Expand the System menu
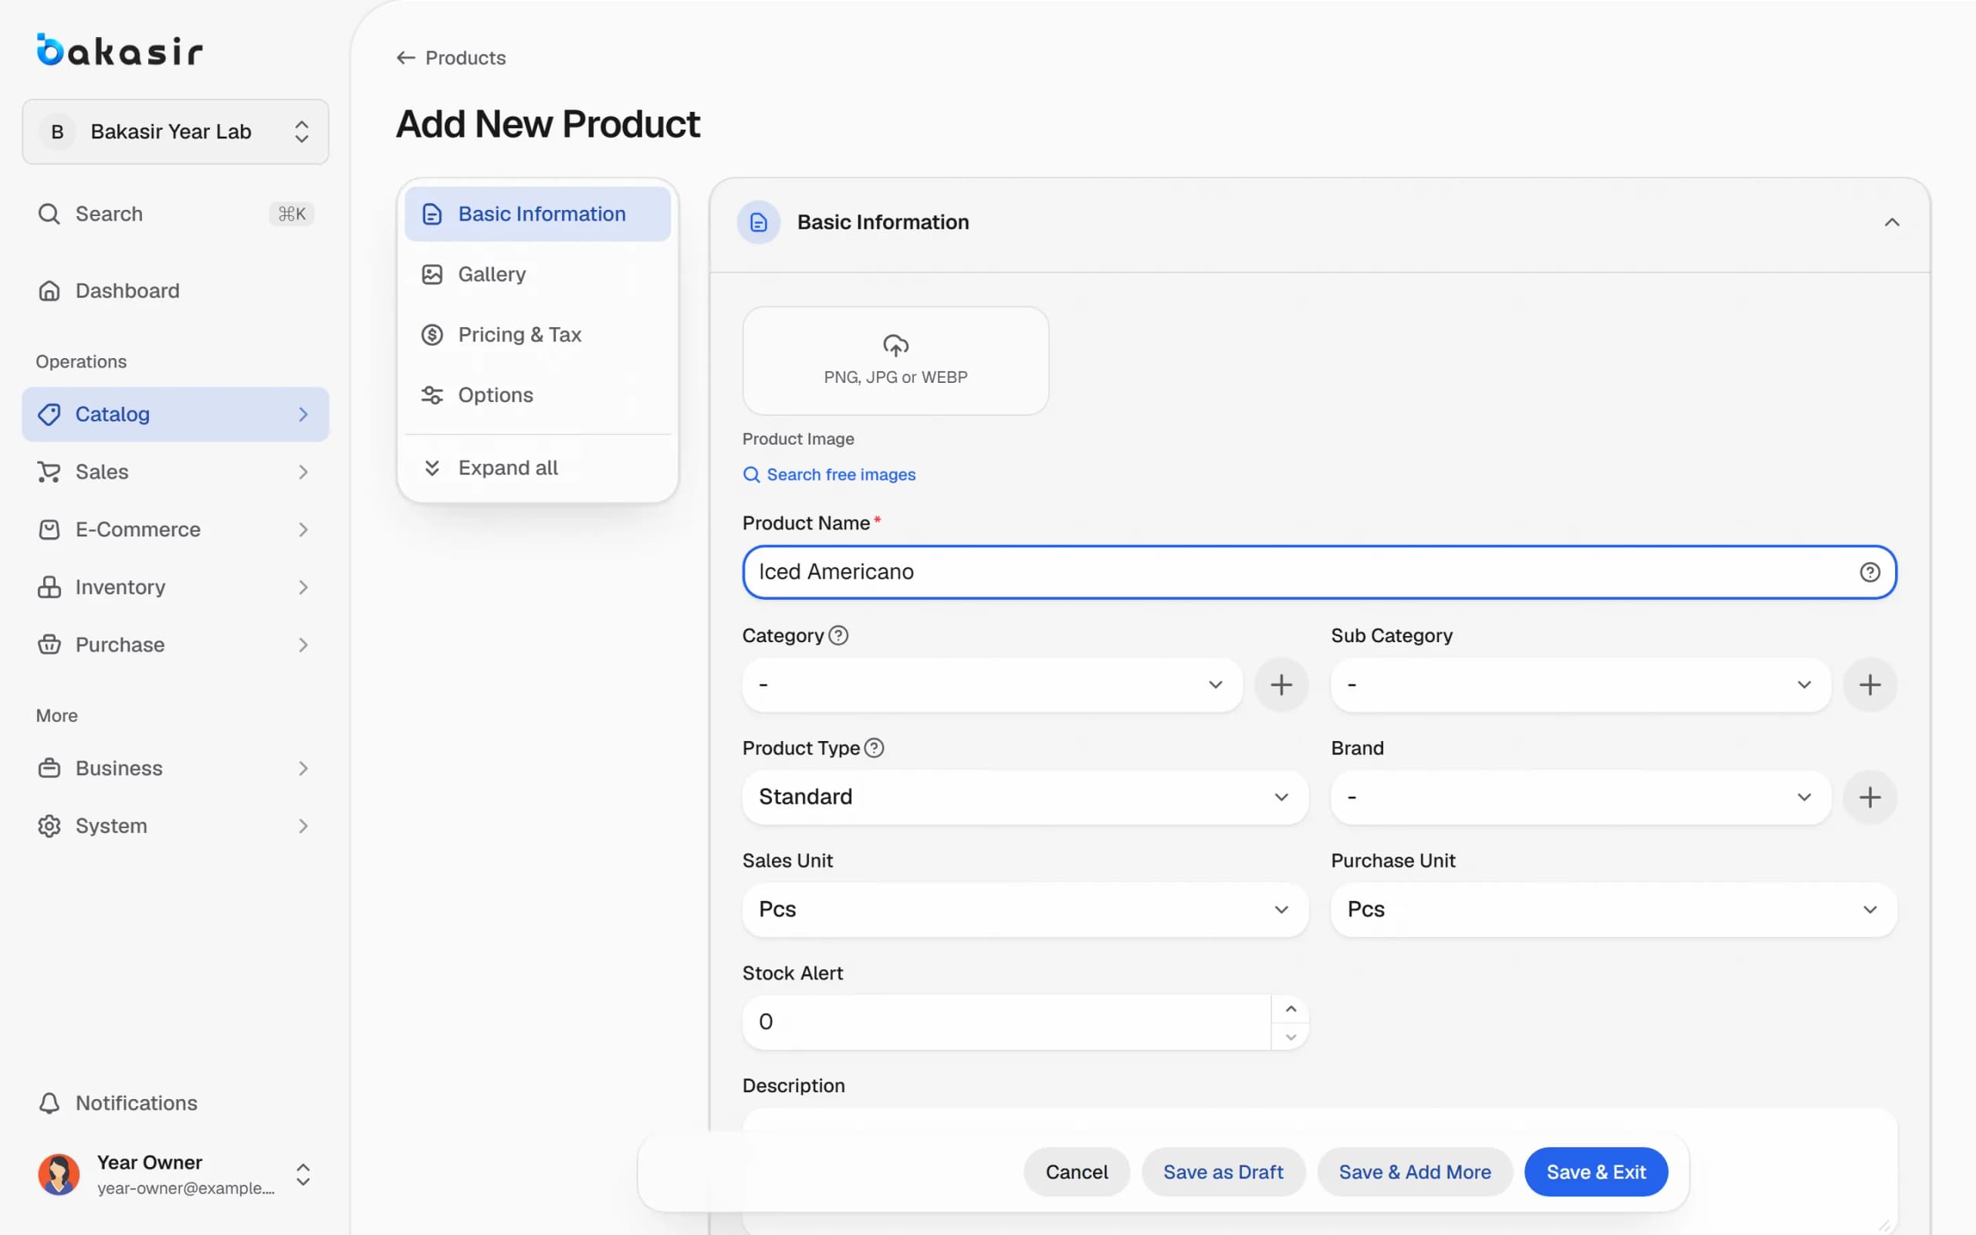 [x=175, y=826]
